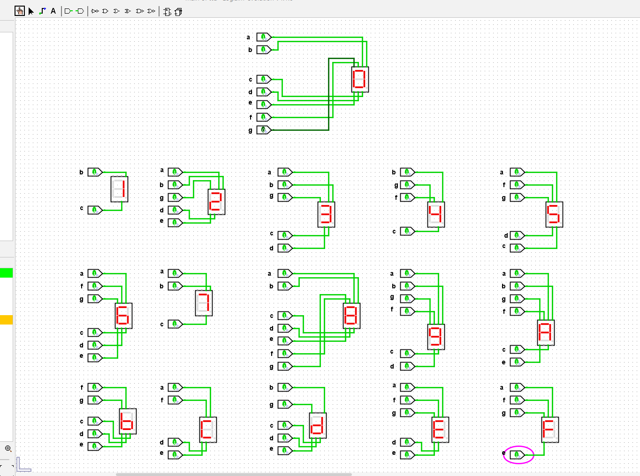Viewport: 640px width, 476px height.
Task: Select the Text tool
Action: pos(53,11)
